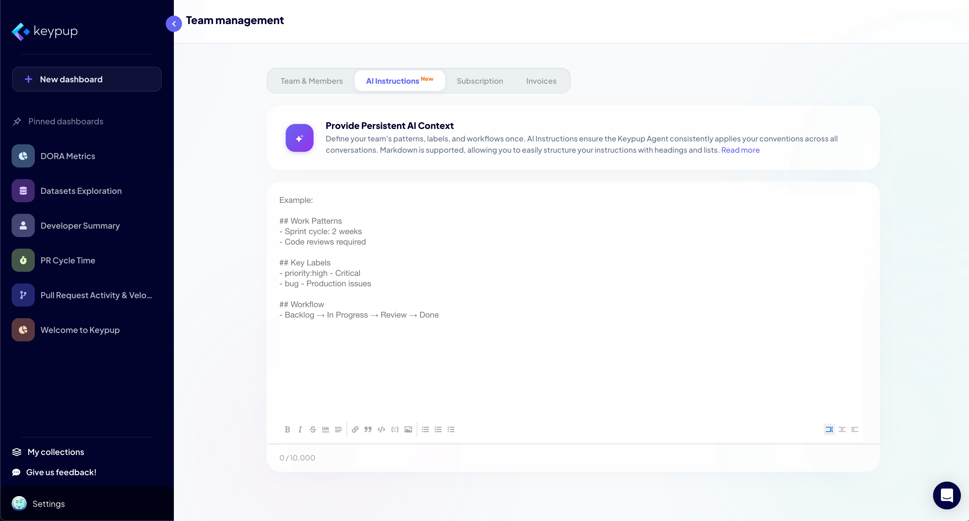The height and width of the screenshot is (521, 969).
Task: Open the Give us feedback! link
Action: pyautogui.click(x=54, y=472)
